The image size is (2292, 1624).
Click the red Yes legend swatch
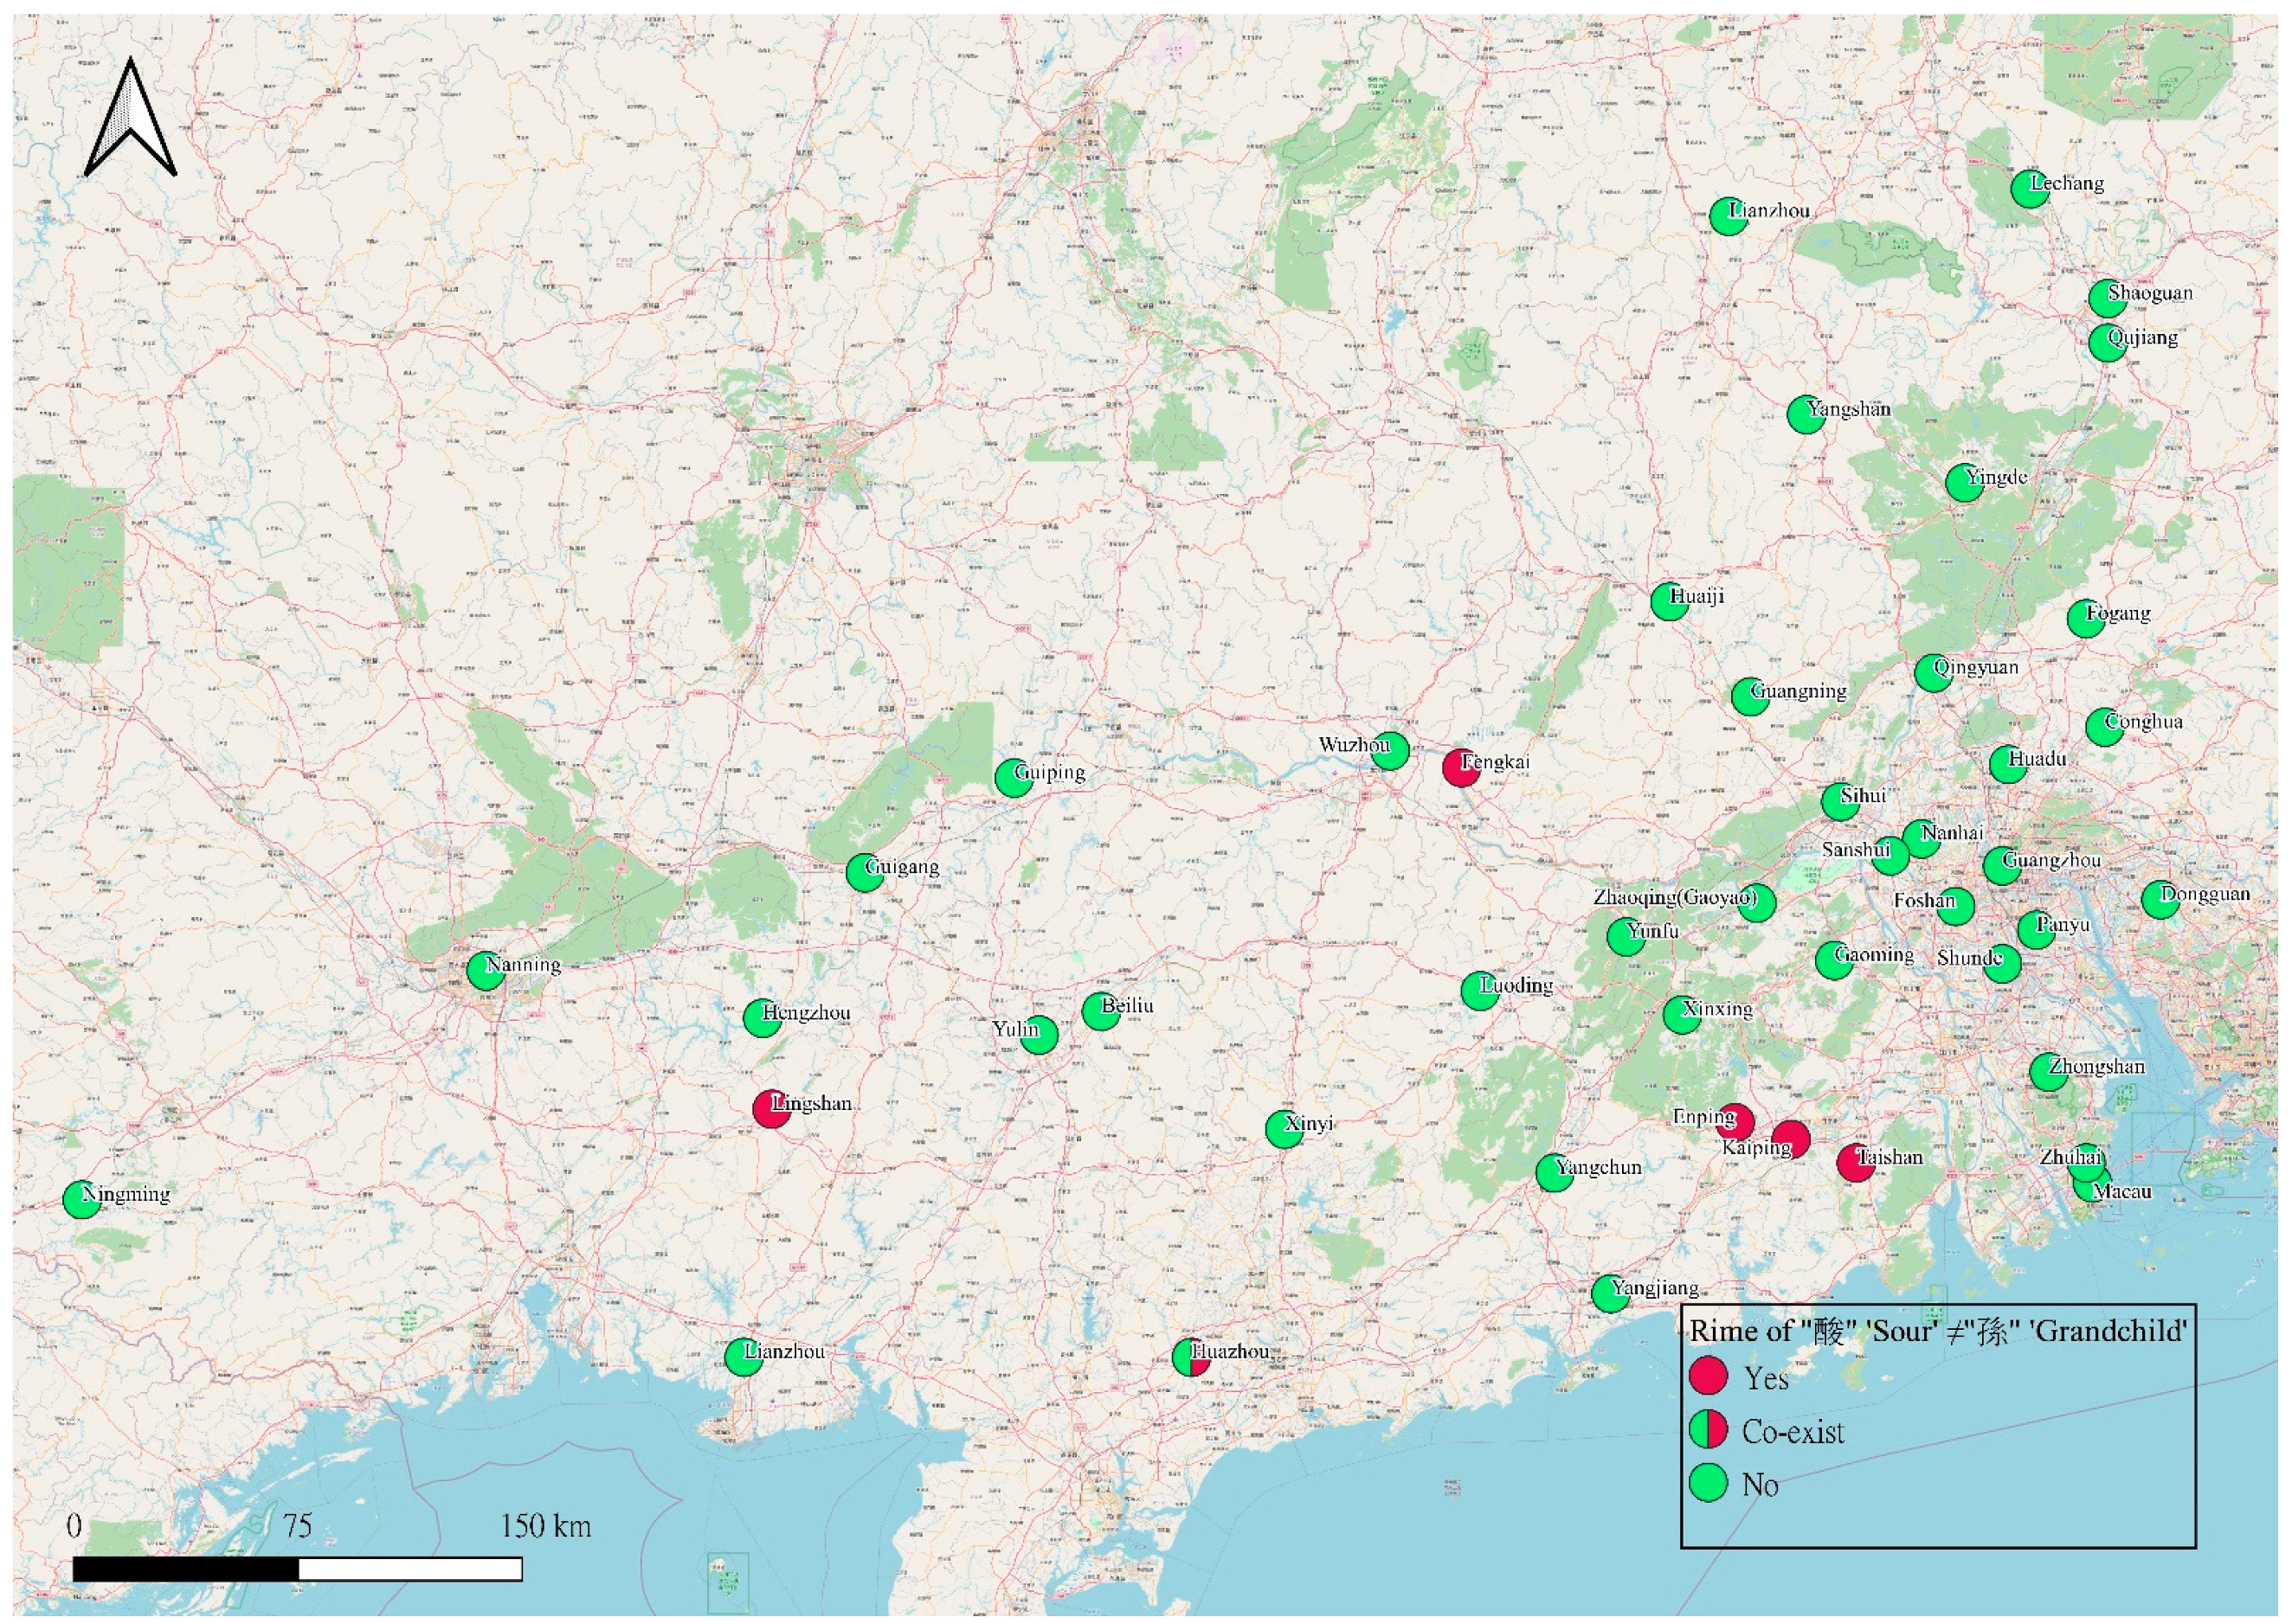[x=1709, y=1376]
